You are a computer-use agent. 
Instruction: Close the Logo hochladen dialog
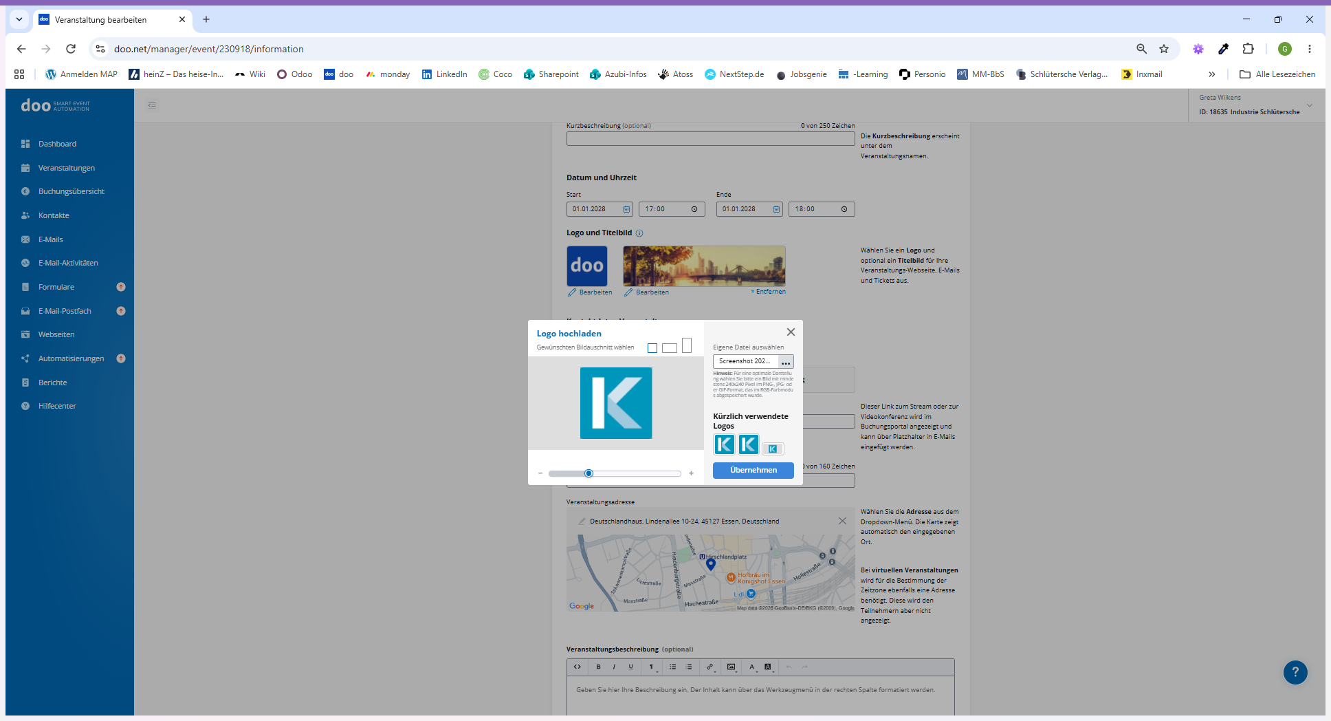click(x=791, y=332)
